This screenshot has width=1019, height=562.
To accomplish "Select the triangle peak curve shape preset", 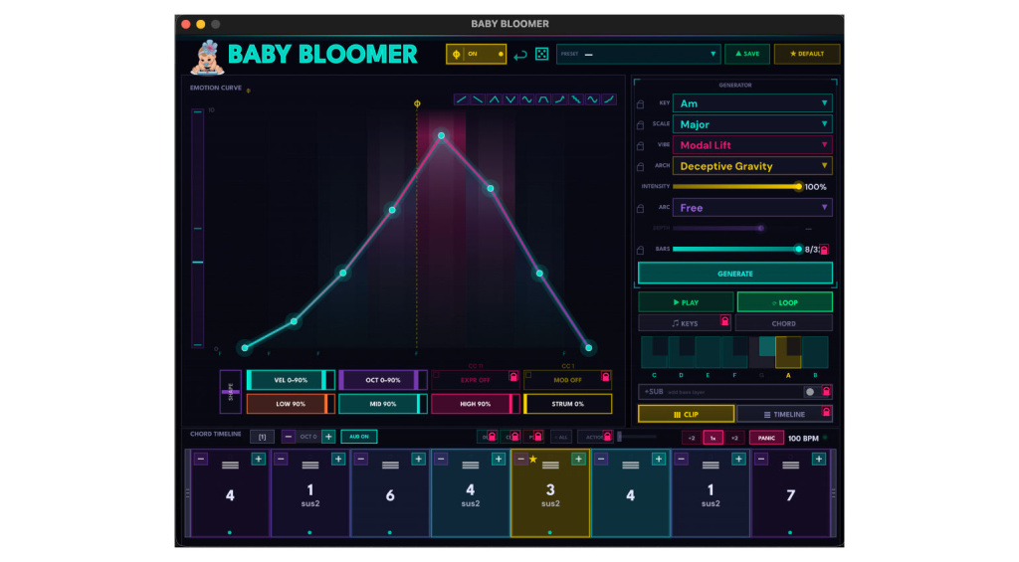I will pos(494,99).
